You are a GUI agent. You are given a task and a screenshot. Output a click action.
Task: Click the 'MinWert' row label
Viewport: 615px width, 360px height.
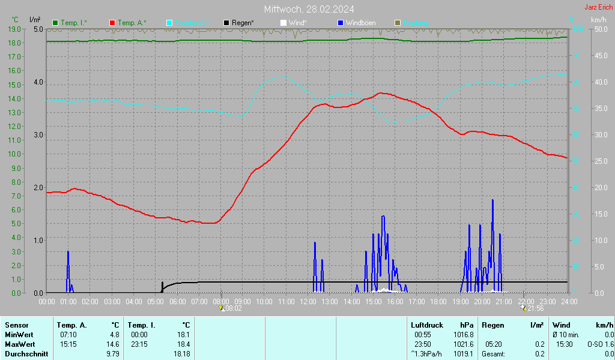pos(19,335)
